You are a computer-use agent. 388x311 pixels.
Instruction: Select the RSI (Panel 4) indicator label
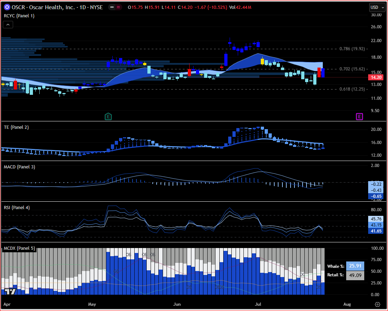(x=17, y=207)
